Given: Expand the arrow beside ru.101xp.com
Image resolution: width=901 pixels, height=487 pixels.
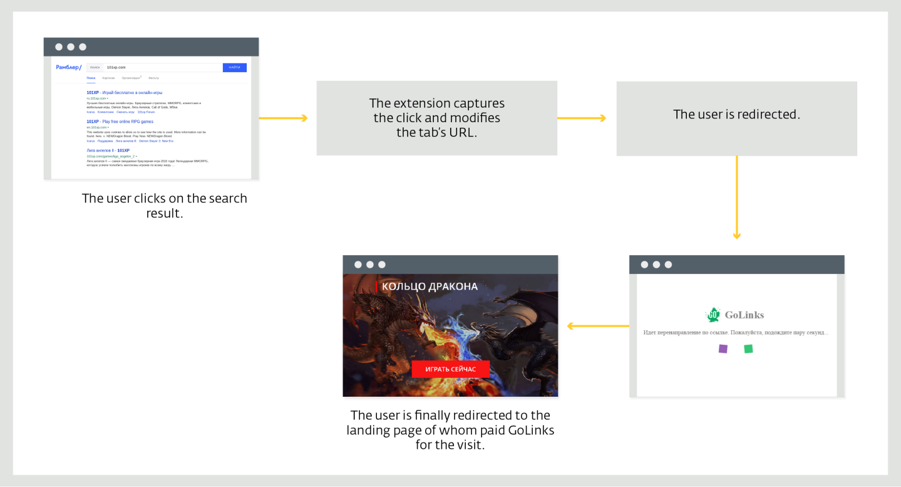Looking at the screenshot, I should [107, 98].
